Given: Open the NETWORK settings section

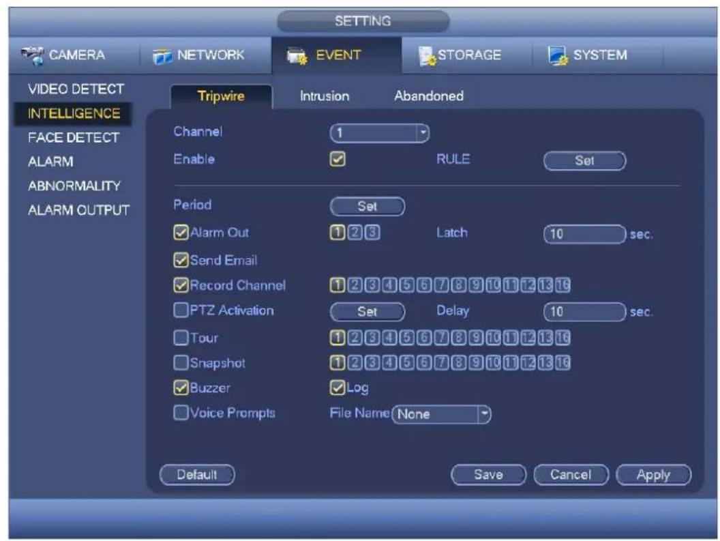Looking at the screenshot, I should point(199,55).
